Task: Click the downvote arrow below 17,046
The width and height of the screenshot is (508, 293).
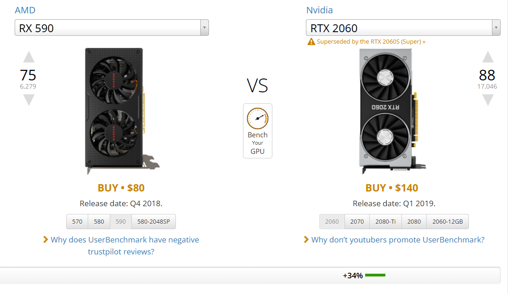Action: [487, 99]
